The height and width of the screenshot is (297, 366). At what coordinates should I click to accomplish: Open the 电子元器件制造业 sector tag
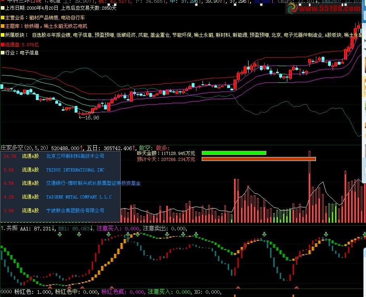pos(303,35)
